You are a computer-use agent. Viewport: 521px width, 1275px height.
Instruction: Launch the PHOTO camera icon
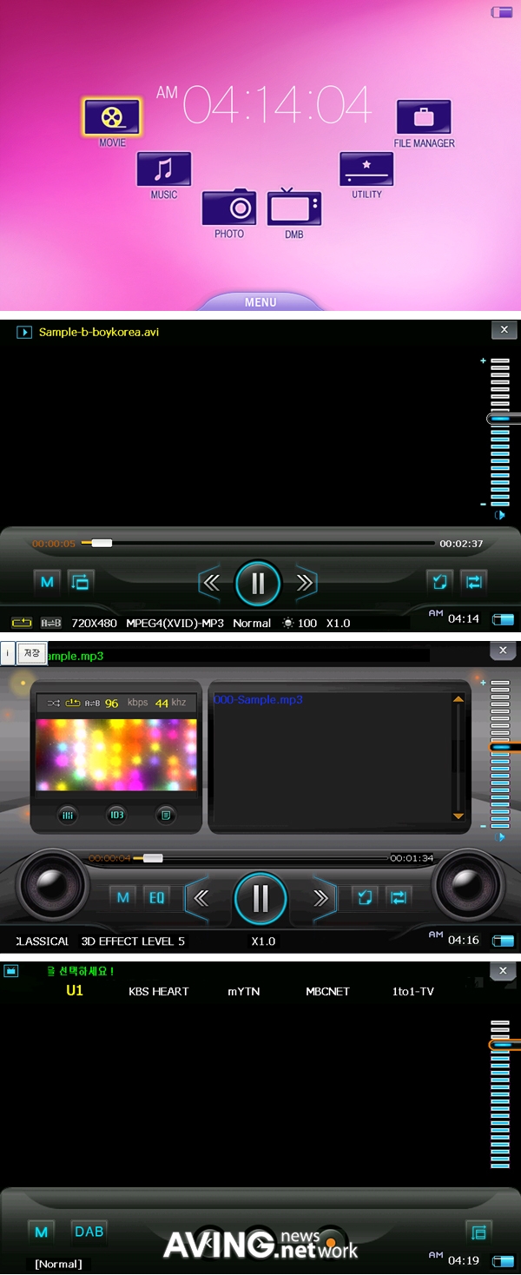pos(229,208)
